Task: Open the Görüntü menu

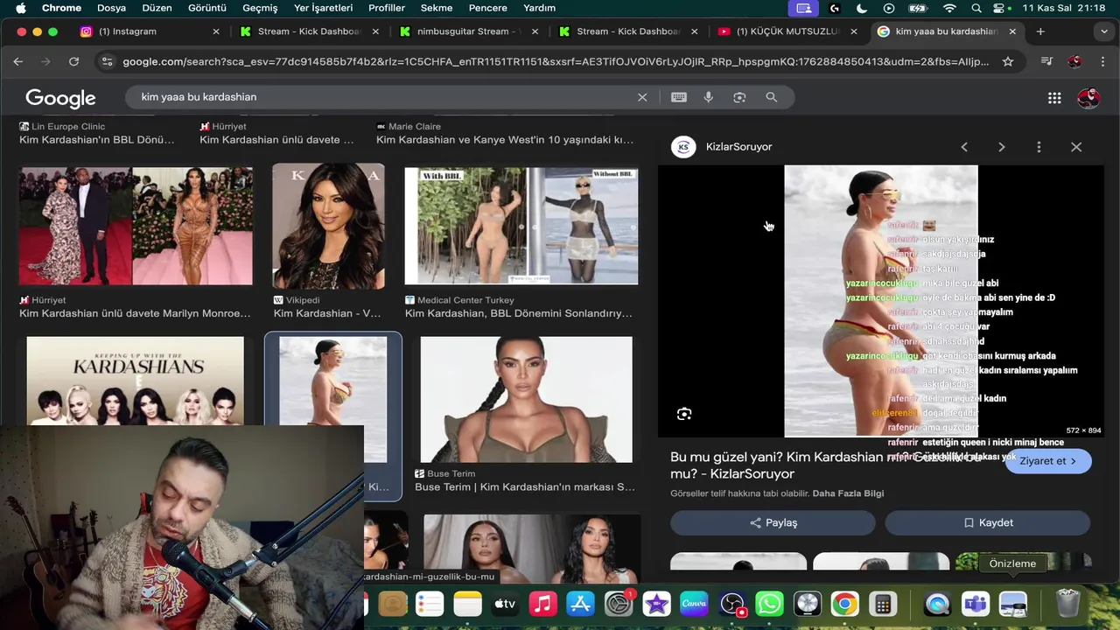Action: click(206, 8)
